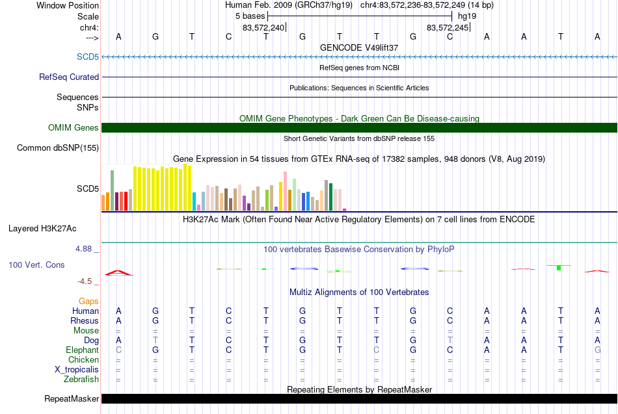The height and width of the screenshot is (414, 618).
Task: Click the tall yellow GTEx expression bars
Action: click(163, 188)
